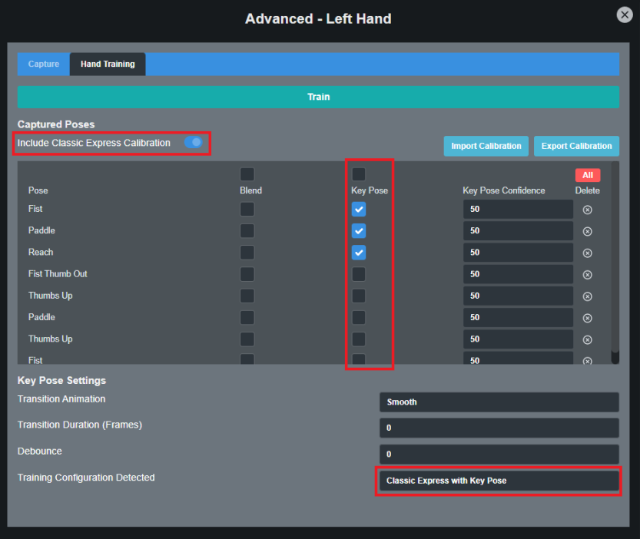Click the Key Pose Confidence column header

(504, 190)
